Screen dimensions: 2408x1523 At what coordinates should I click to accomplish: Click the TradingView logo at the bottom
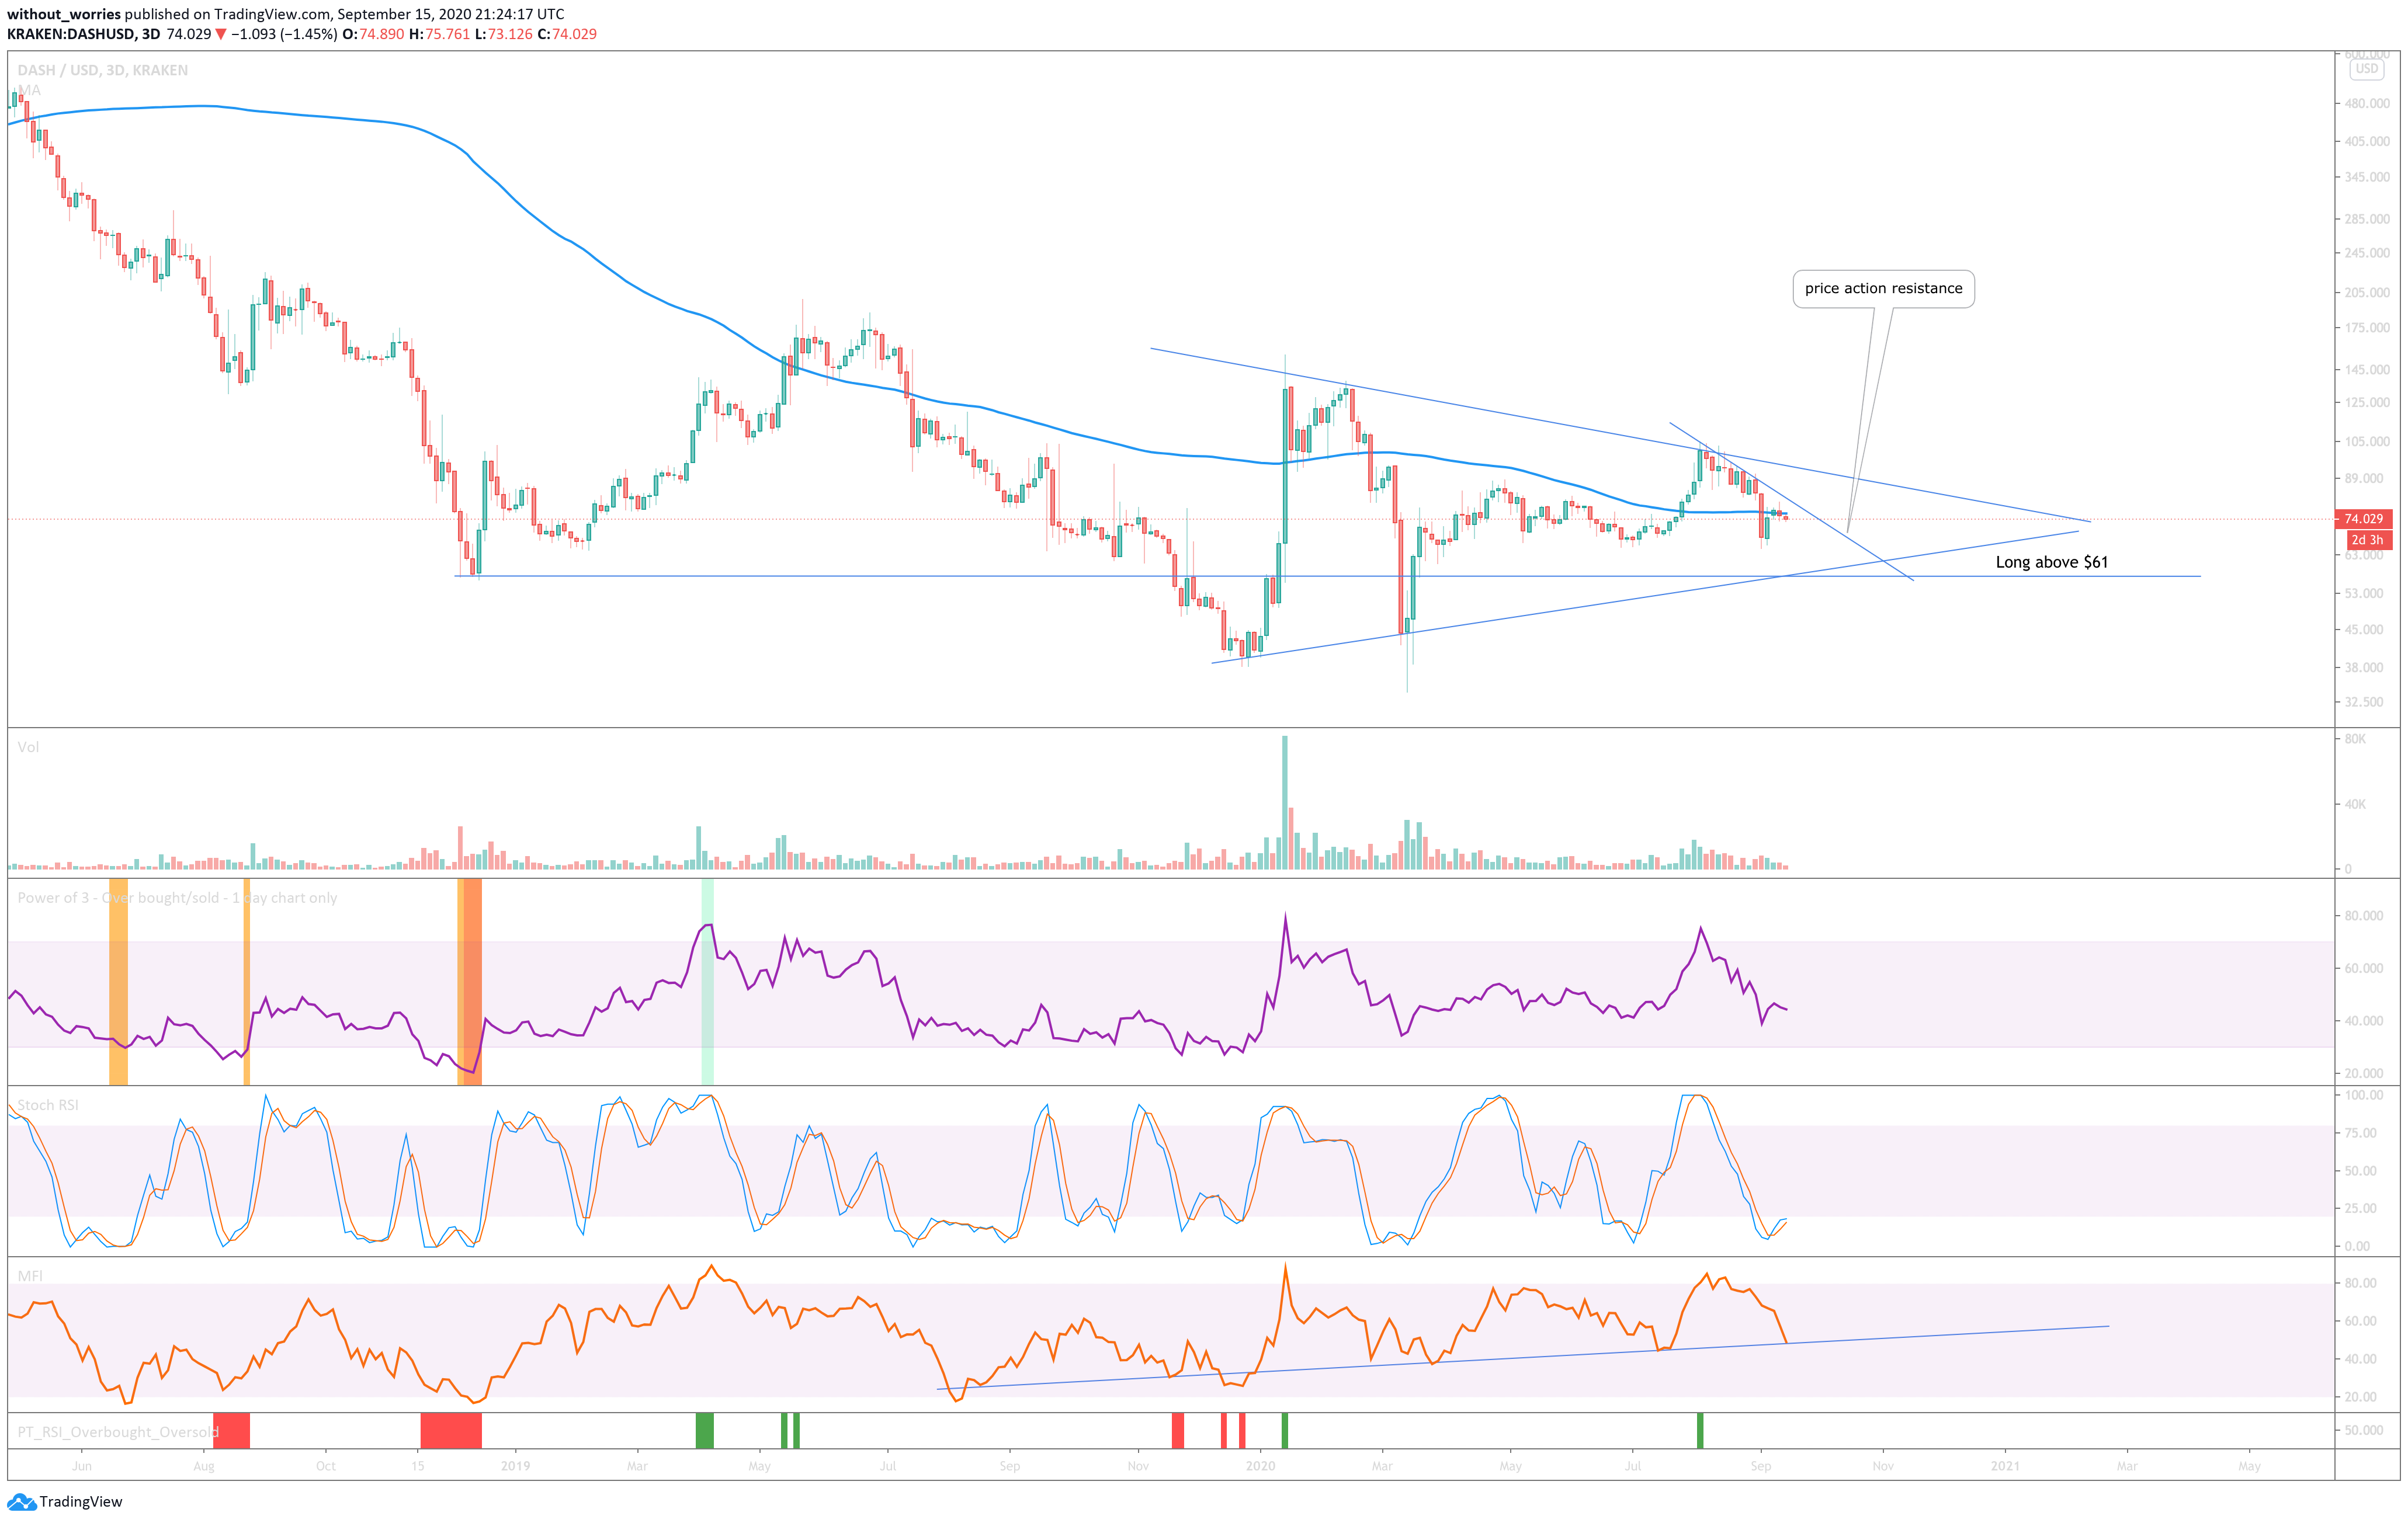click(65, 1501)
